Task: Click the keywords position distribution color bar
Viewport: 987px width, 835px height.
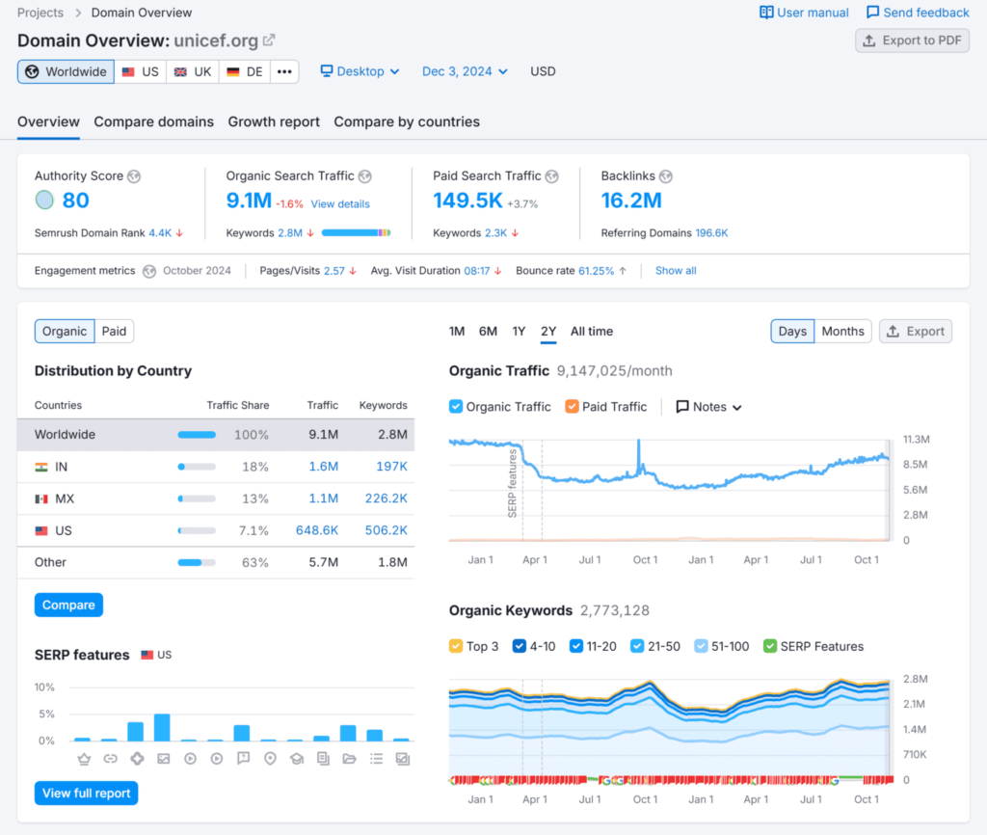Action: pyautogui.click(x=357, y=233)
